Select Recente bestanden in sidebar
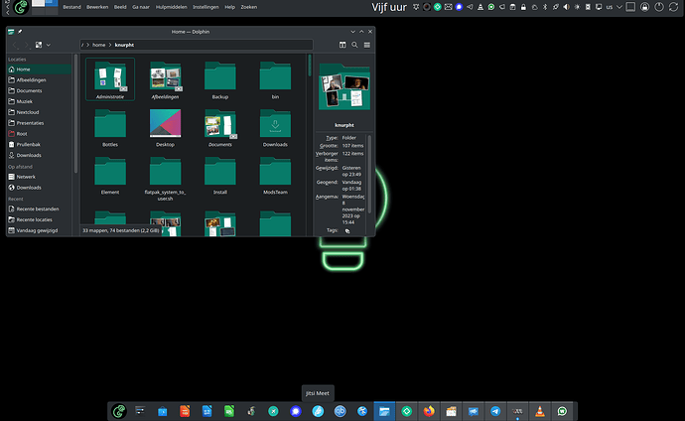The width and height of the screenshot is (685, 421). click(39, 209)
